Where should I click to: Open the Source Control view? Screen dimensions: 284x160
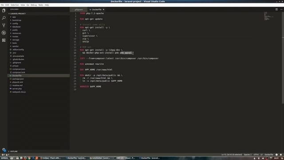pyautogui.click(x=4, y=25)
